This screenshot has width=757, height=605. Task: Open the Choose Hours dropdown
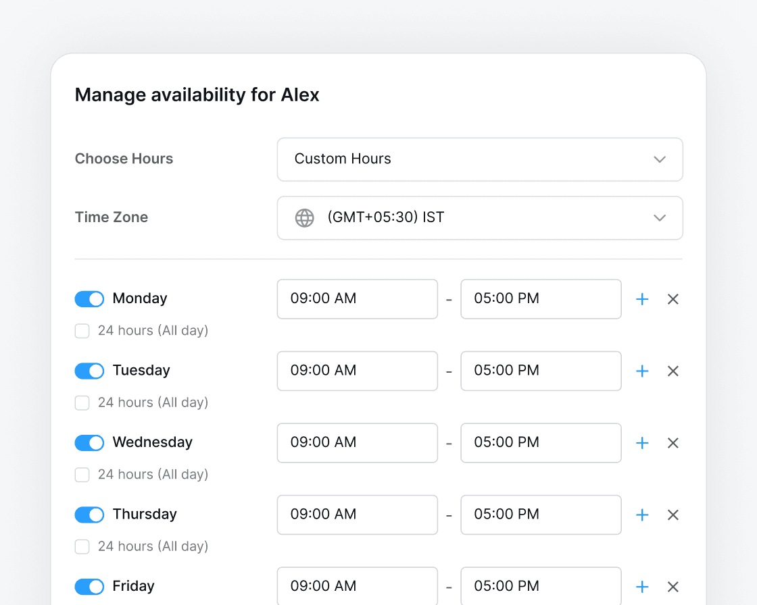click(480, 159)
